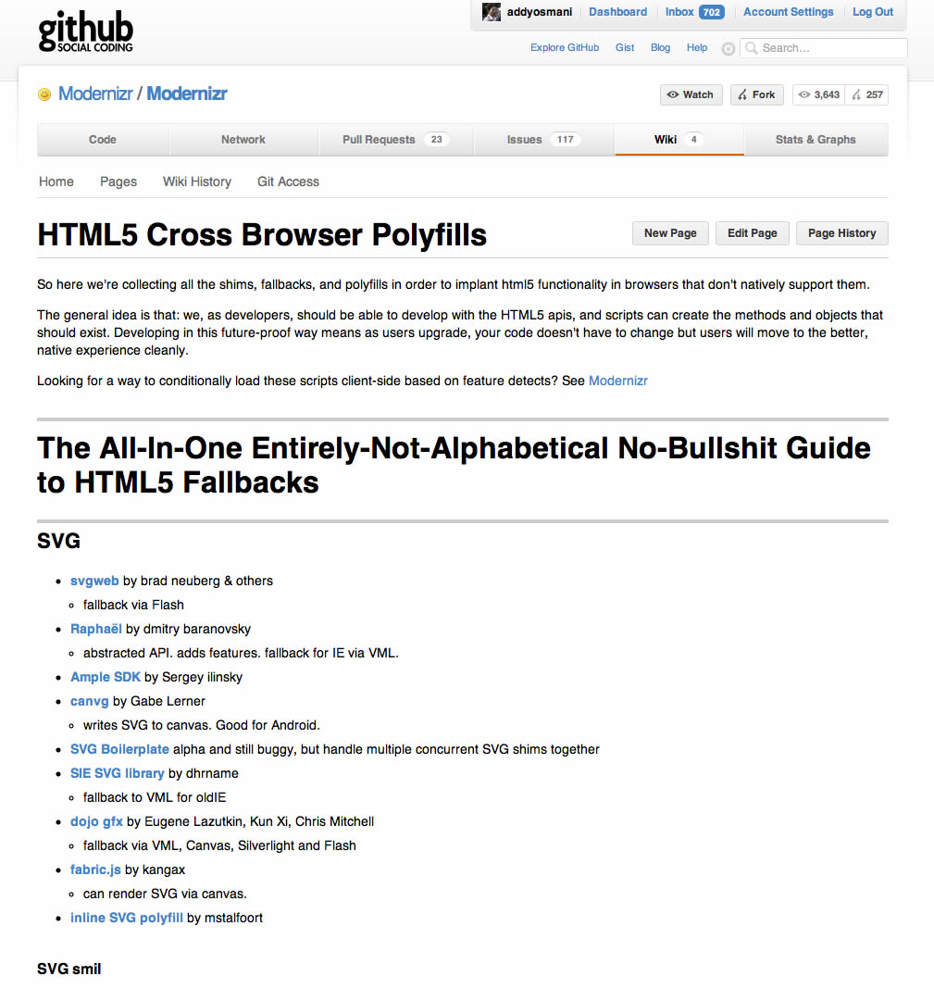The image size is (934, 988).
Task: Click the smiley icon beside the Modernizr repo name
Action: point(44,94)
